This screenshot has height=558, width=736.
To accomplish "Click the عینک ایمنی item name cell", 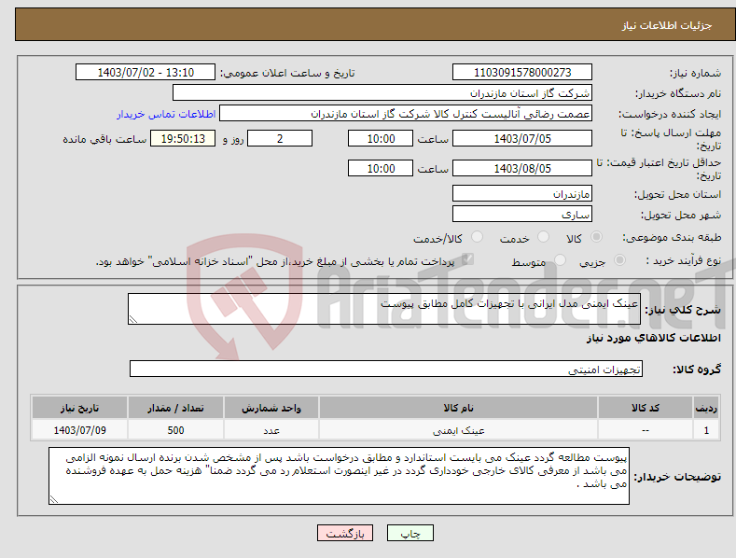I will tap(458, 430).
